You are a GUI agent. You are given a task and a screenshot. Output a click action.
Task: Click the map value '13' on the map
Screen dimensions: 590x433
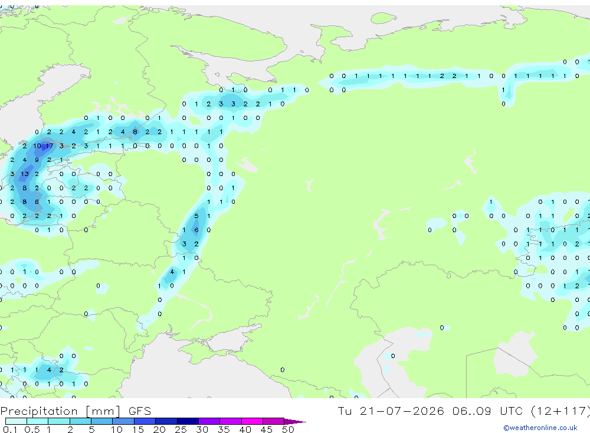[x=24, y=174]
